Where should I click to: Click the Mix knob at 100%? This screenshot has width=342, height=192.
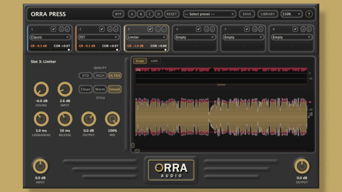[112, 119]
